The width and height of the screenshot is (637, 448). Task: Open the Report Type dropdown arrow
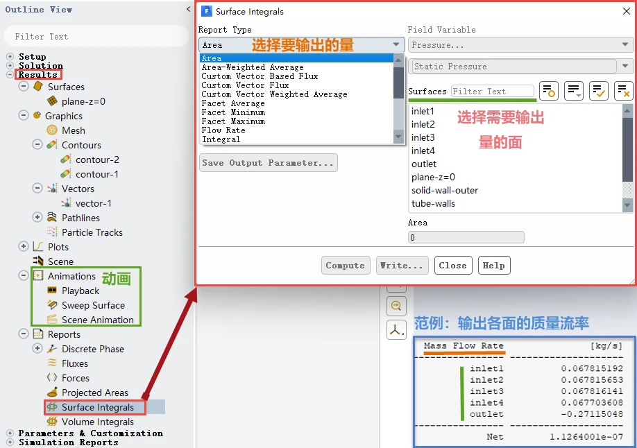coord(396,44)
